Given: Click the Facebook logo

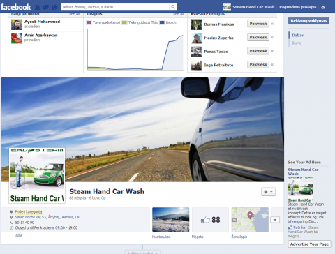Looking at the screenshot, I should (x=15, y=7).
